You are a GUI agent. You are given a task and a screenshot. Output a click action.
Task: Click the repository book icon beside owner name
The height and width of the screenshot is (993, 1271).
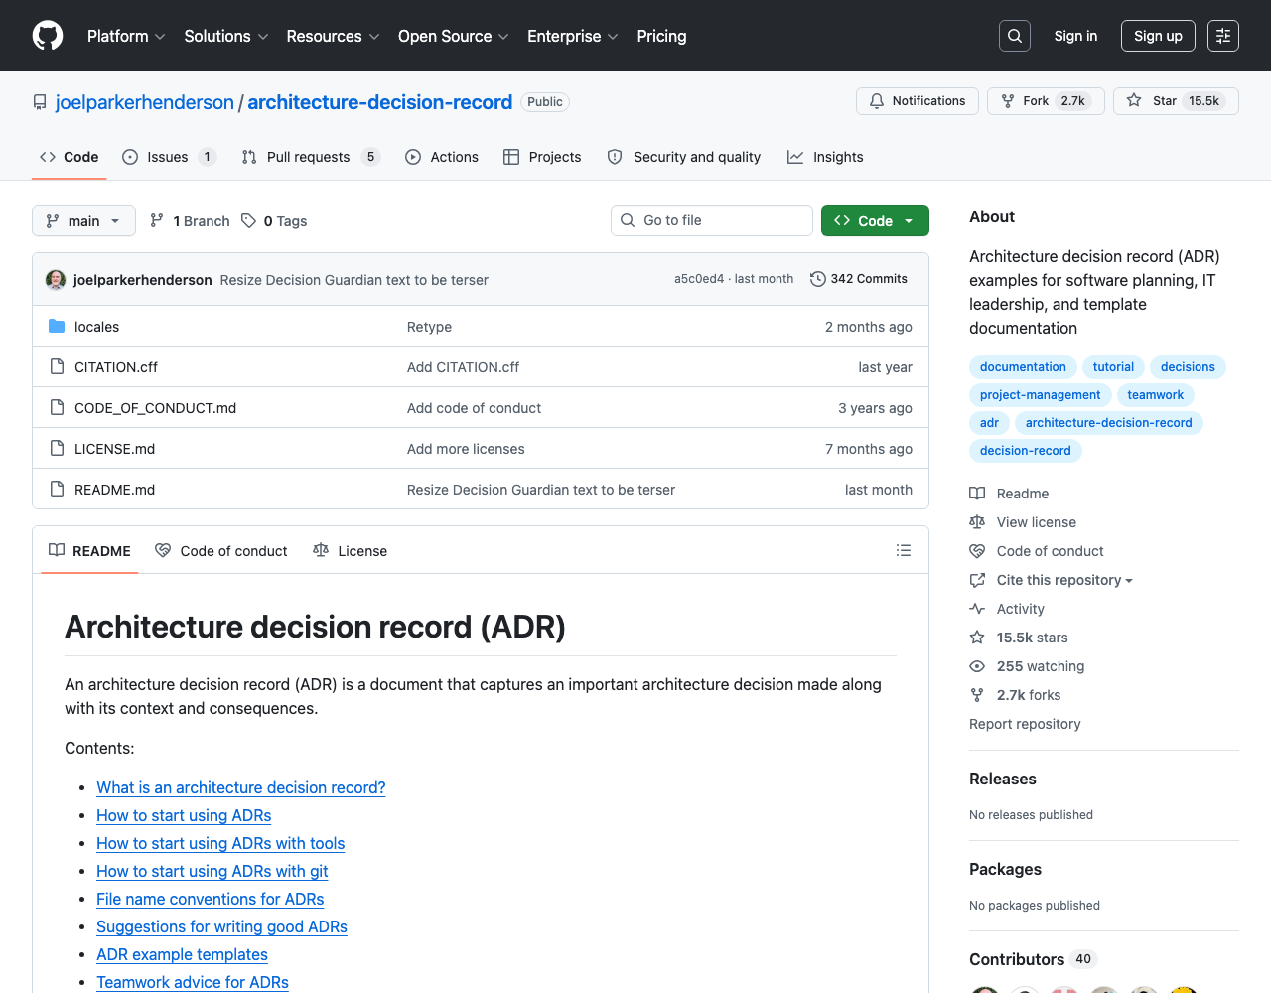40,102
